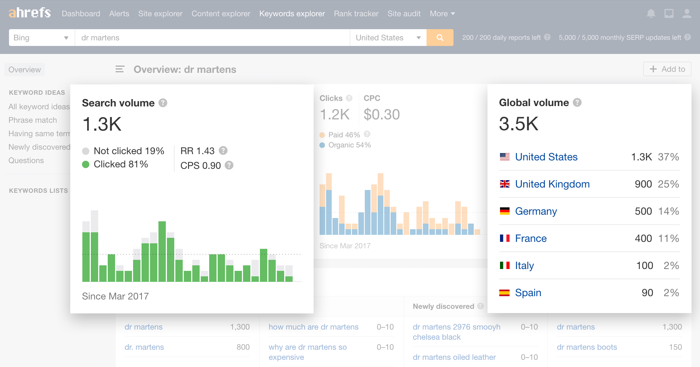
Task: Click help icon next to RR 1.43
Action: tap(223, 150)
